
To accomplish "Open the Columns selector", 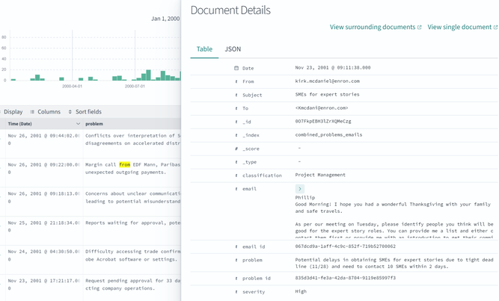I will coord(45,112).
